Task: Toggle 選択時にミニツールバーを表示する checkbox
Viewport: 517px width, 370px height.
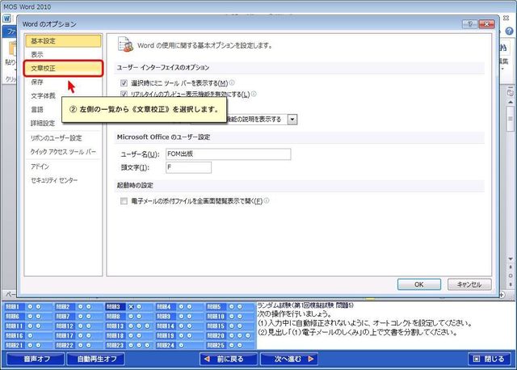Action: 124,83
